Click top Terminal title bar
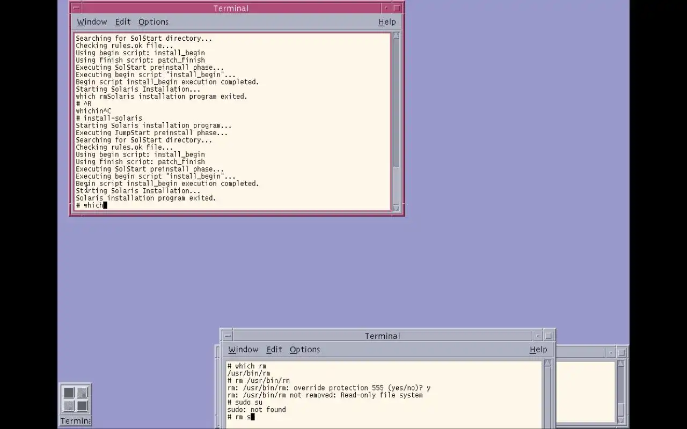Viewport: 687px width, 429px height. 231,8
